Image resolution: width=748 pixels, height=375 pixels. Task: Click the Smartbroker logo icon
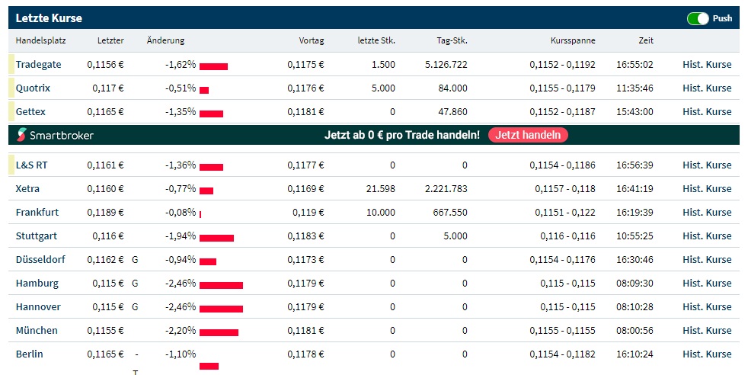21,136
